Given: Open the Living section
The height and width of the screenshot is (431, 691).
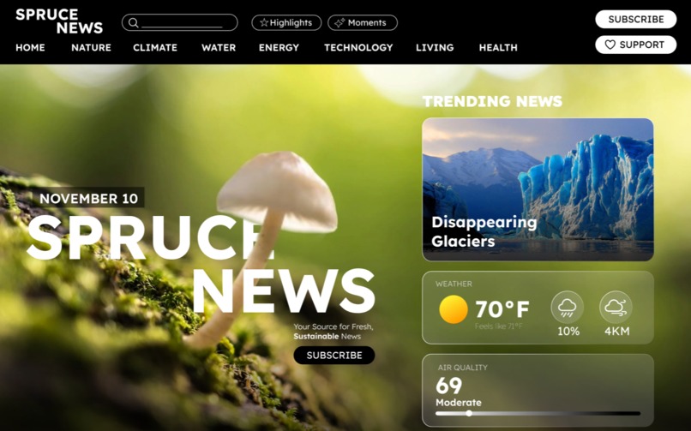Looking at the screenshot, I should 435,47.
